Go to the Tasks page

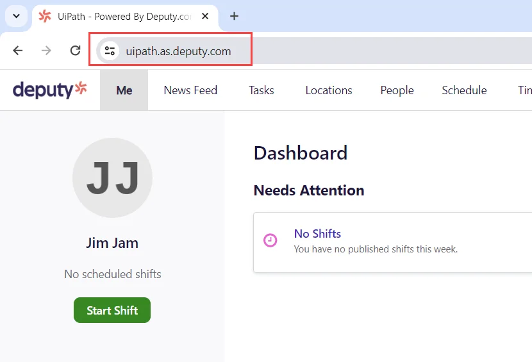[261, 90]
